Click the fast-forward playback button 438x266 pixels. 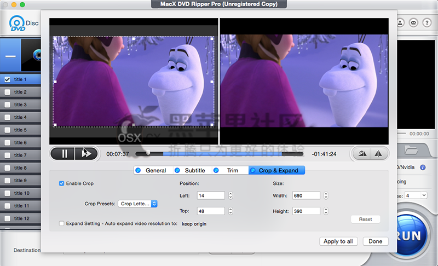point(87,154)
